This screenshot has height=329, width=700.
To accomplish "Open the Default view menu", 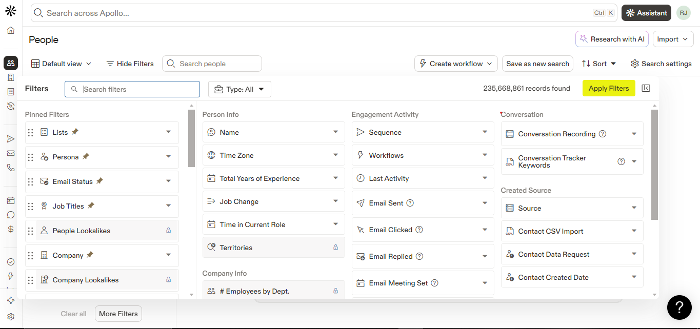I will pyautogui.click(x=61, y=63).
